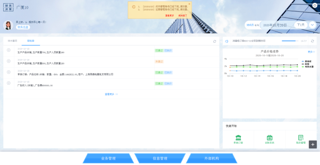Image resolution: width=320 pixels, height=165 pixels.
Task: Click the 财务决策 logo
Action: tap(9, 7)
